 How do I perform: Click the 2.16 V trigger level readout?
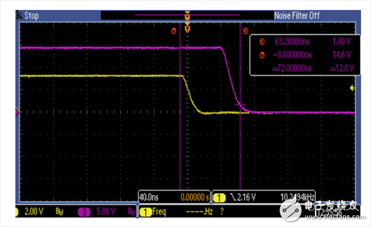[x=246, y=197]
